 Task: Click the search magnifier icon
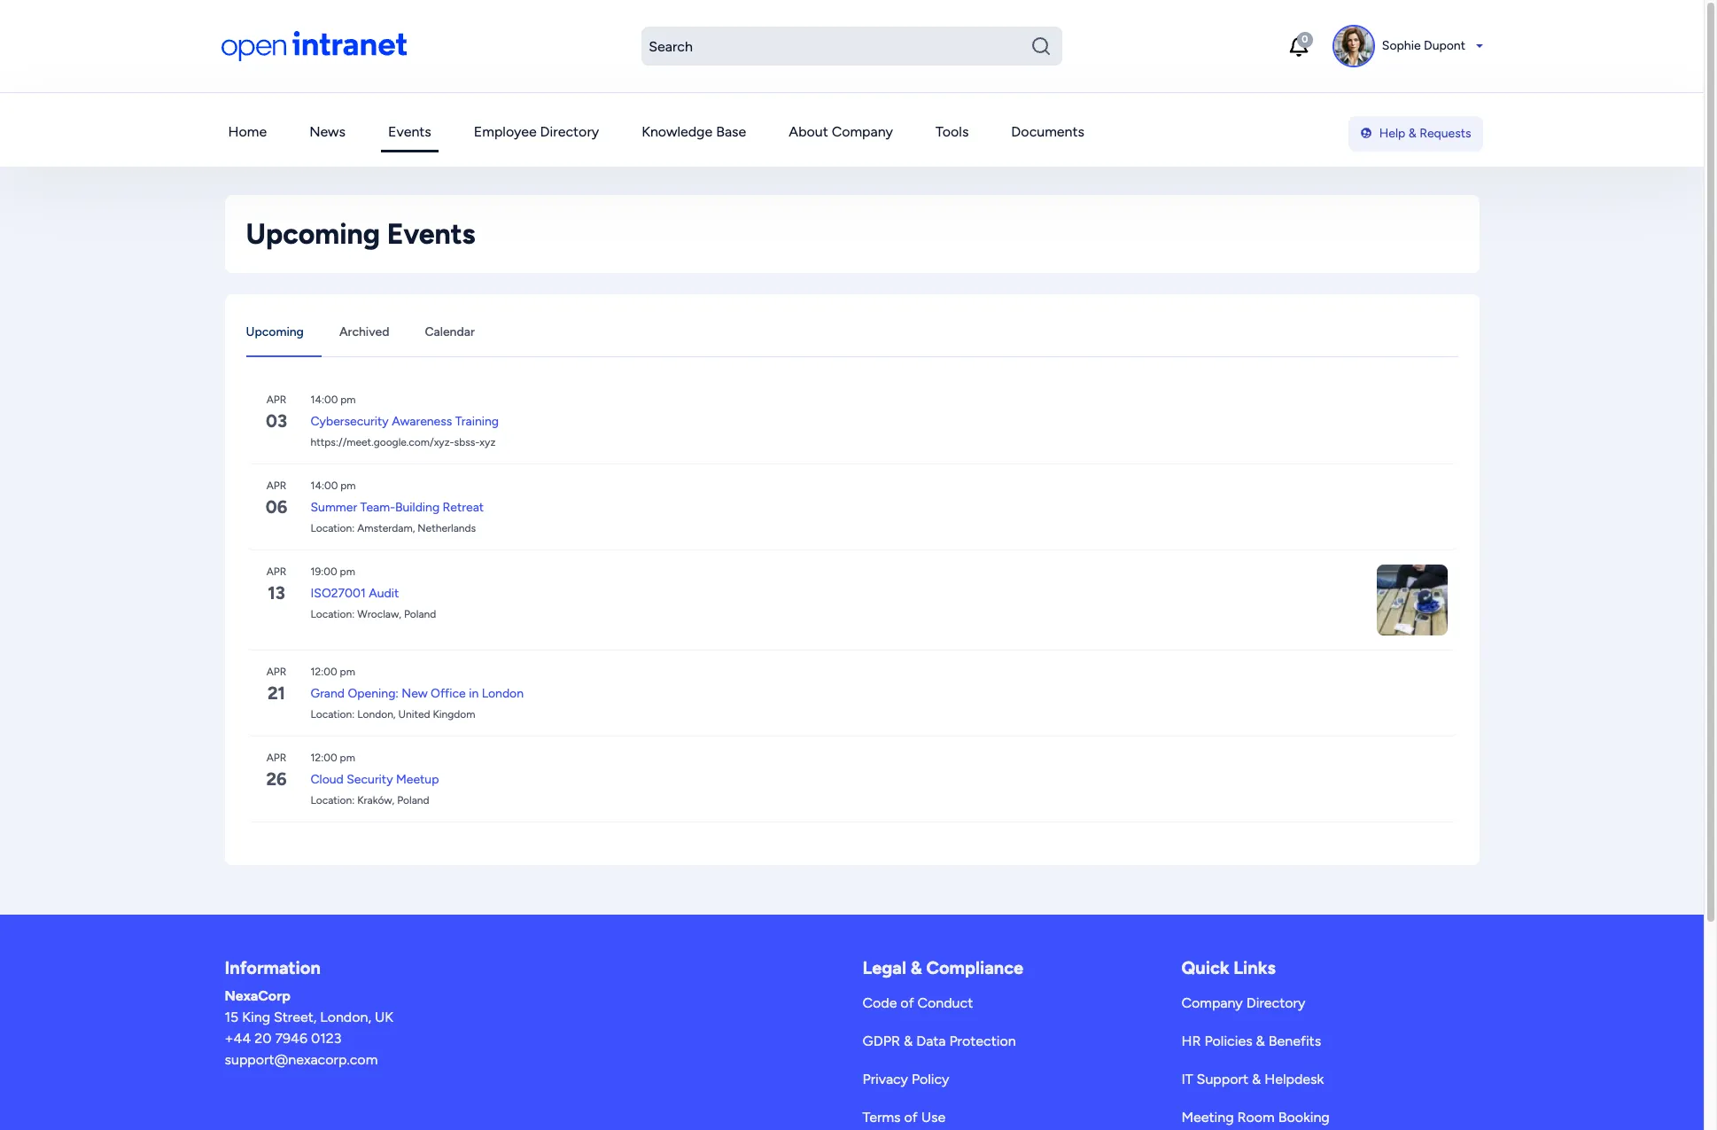click(x=1040, y=46)
